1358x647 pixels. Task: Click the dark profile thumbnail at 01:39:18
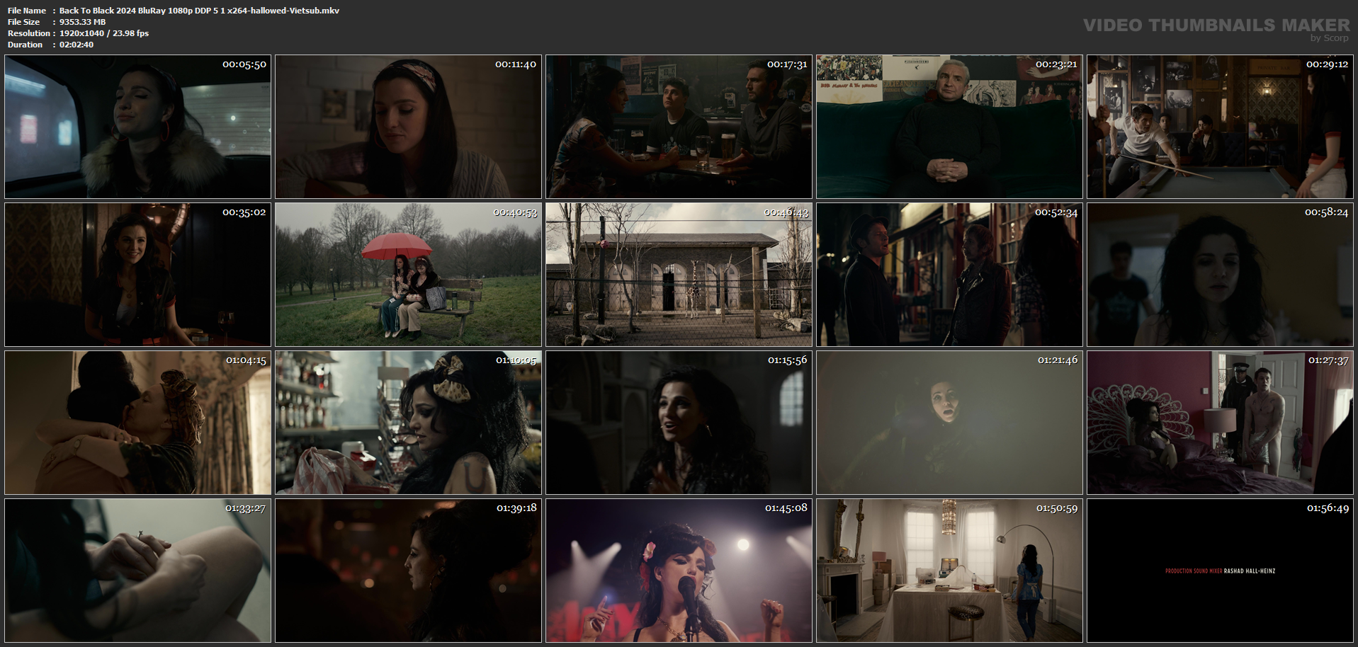point(409,571)
